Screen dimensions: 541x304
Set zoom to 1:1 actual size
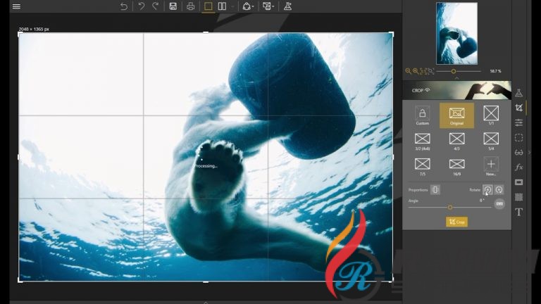coord(423,71)
